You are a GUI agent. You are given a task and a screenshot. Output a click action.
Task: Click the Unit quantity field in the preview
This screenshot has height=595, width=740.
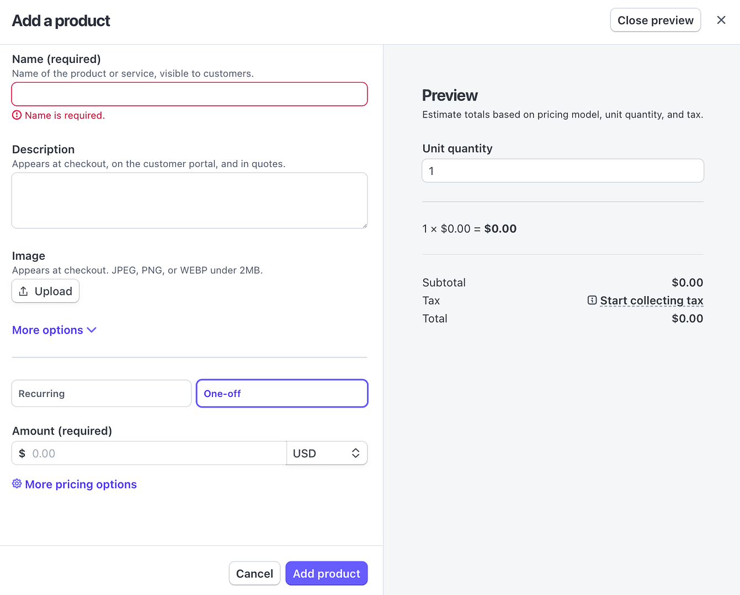coord(562,170)
